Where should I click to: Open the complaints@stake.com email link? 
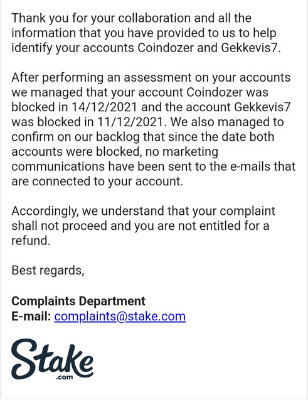pyautogui.click(x=120, y=316)
